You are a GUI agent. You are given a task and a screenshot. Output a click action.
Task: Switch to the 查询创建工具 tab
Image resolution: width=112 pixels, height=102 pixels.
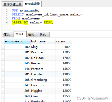tap(12, 4)
